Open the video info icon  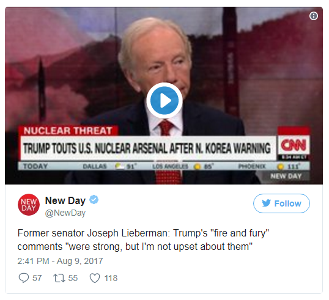[314, 16]
